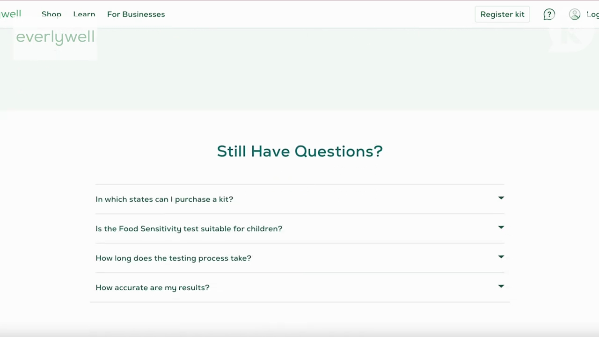Click 'Is the Food Sensitivity test suitable' text
Screen dimensions: 599x337
tap(189, 229)
